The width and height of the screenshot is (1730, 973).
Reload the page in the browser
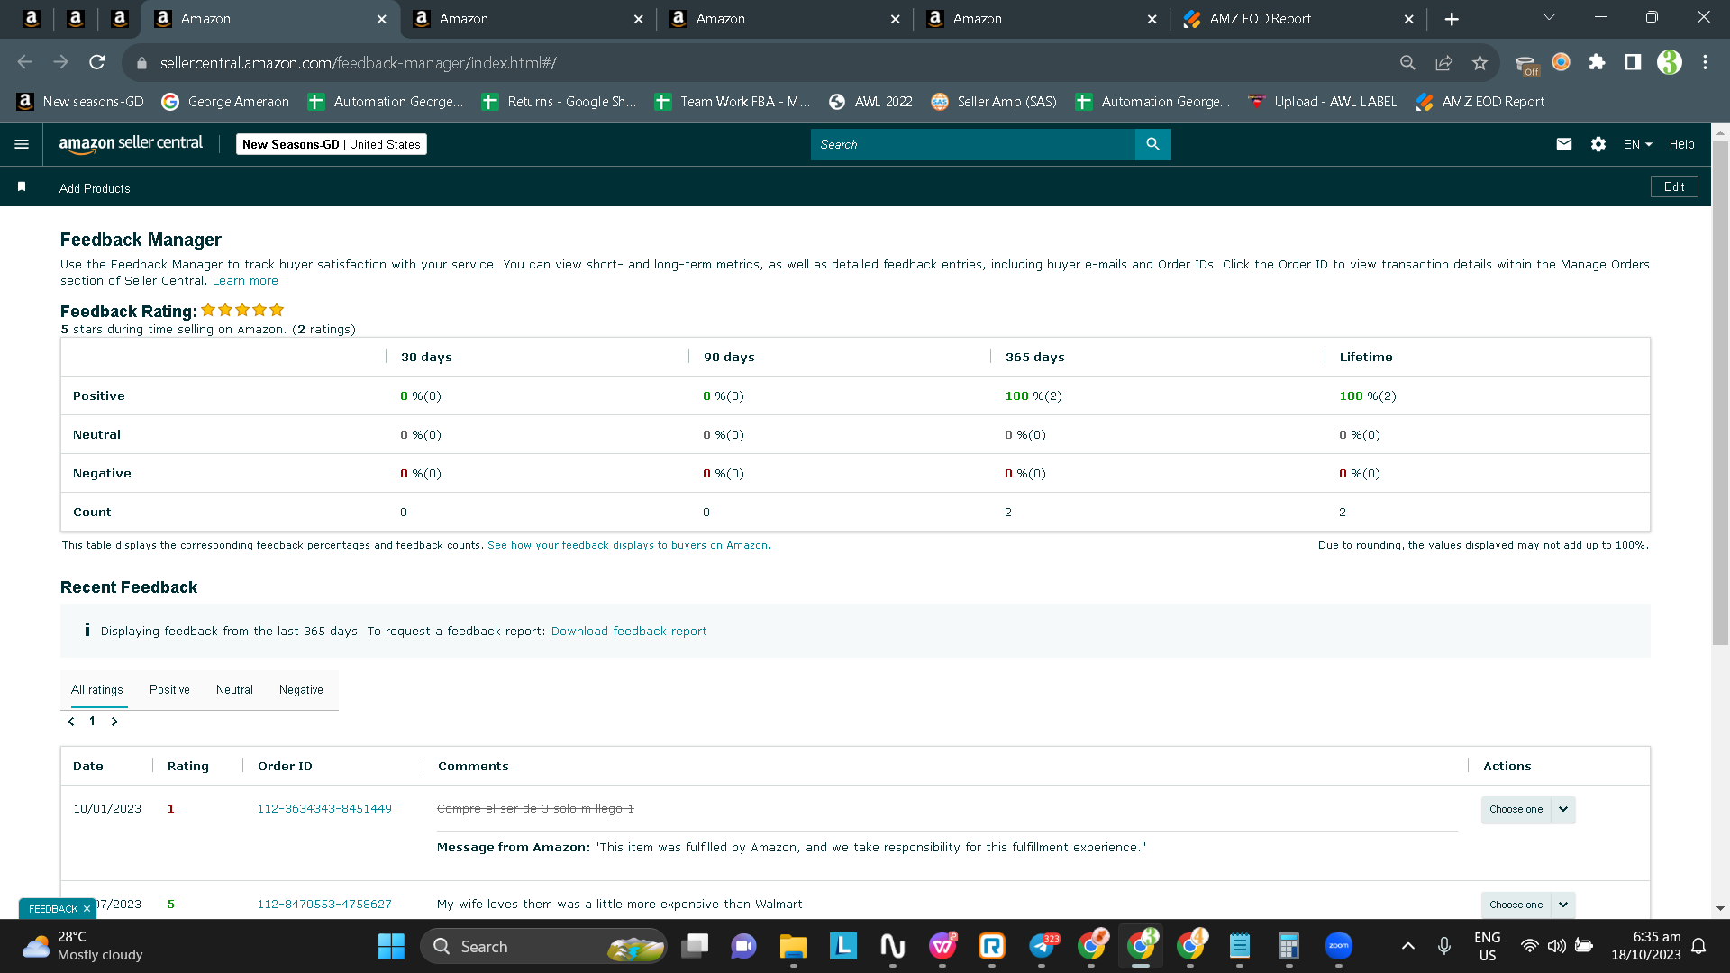[97, 62]
